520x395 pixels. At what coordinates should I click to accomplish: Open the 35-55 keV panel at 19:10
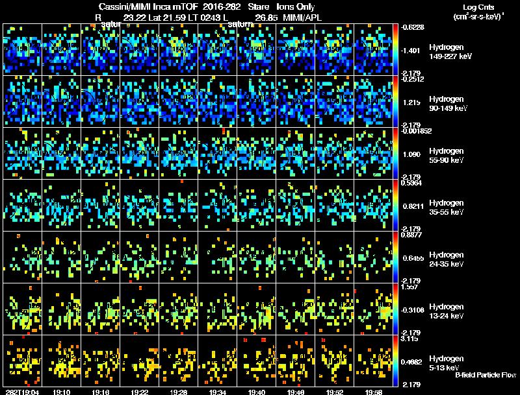point(61,205)
